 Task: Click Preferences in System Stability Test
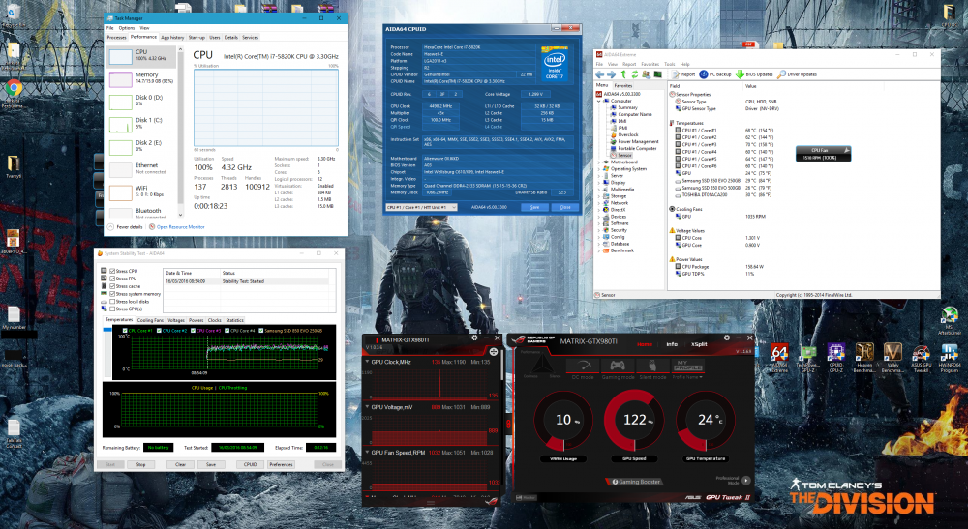coord(281,464)
